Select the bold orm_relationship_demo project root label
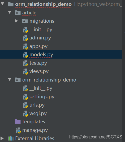The width and height of the screenshot is (125, 142). tap(43, 4)
